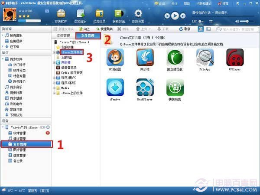Click the 向上 go up button

coord(84,29)
